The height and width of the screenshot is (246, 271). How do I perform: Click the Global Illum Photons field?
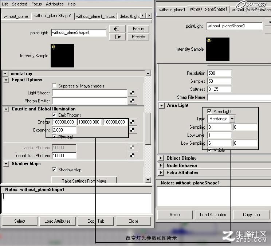[x=64, y=155]
